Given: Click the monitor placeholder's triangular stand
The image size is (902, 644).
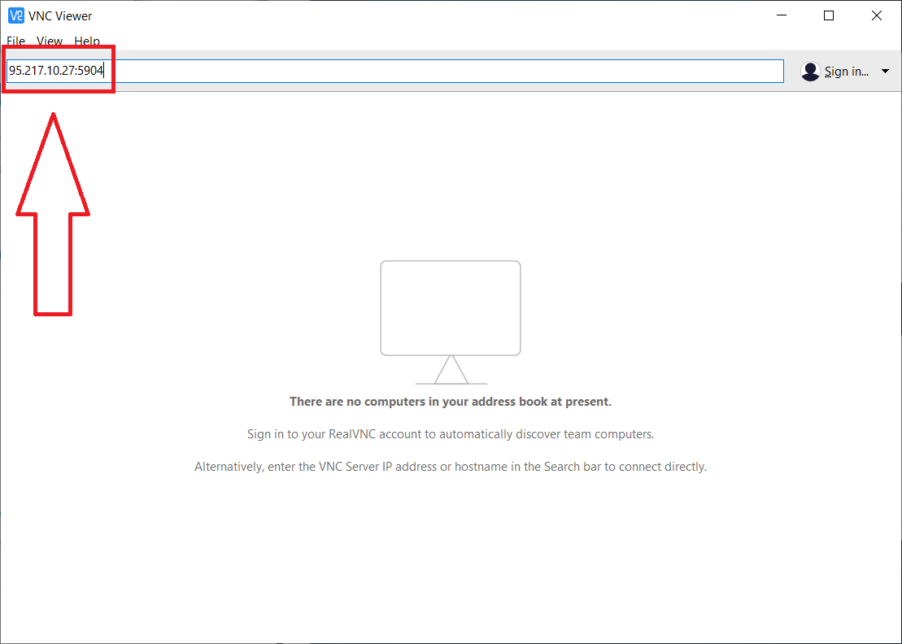Looking at the screenshot, I should [x=451, y=371].
